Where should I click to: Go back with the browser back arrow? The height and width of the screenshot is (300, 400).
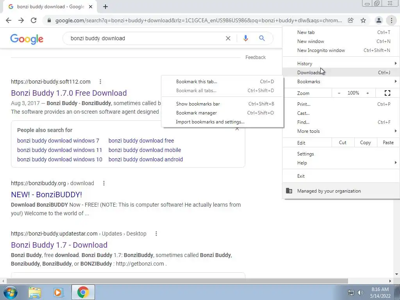point(9,20)
